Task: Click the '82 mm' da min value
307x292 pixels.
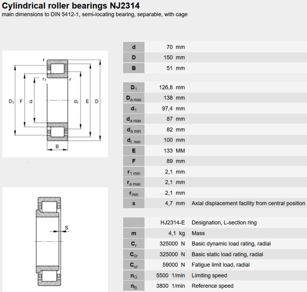Action: 175,129
